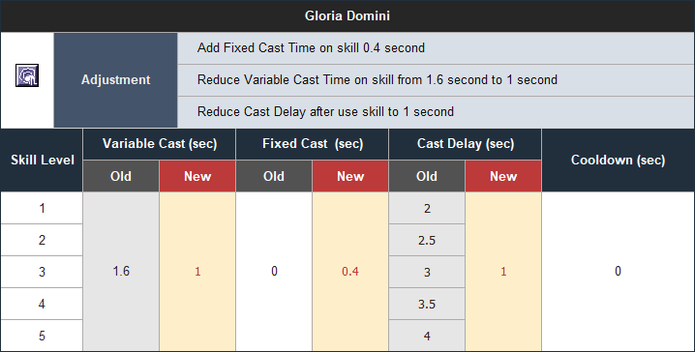Select the old variable cast value 1.6
Viewport: 695px width, 352px height.
121,272
